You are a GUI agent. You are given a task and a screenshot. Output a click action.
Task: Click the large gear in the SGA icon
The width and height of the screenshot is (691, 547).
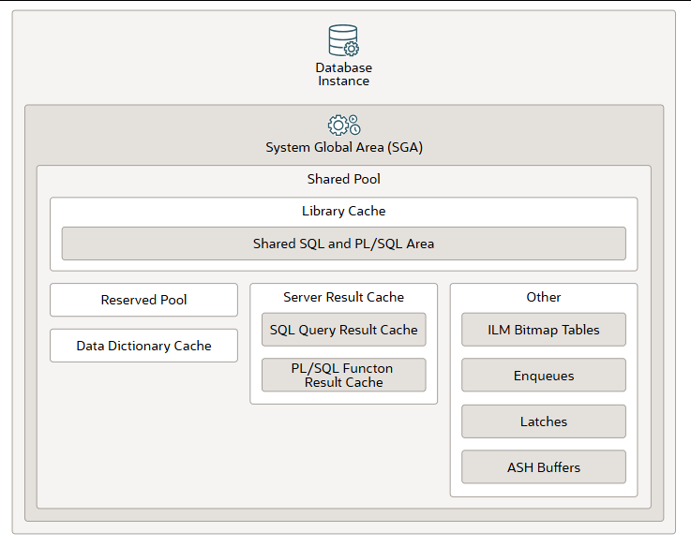pyautogui.click(x=338, y=125)
